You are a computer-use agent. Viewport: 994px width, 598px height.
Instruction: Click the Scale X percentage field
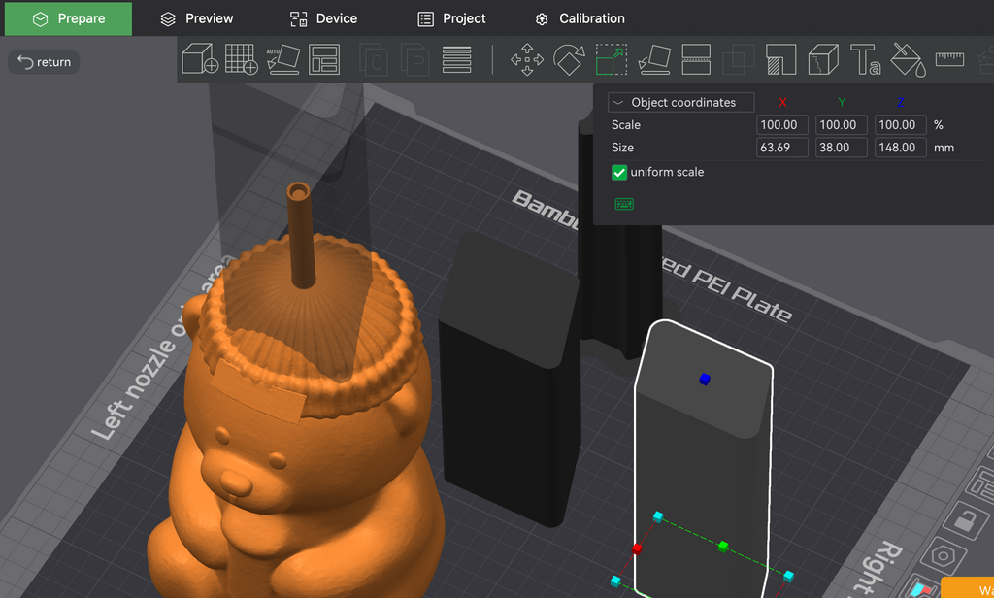pos(782,125)
